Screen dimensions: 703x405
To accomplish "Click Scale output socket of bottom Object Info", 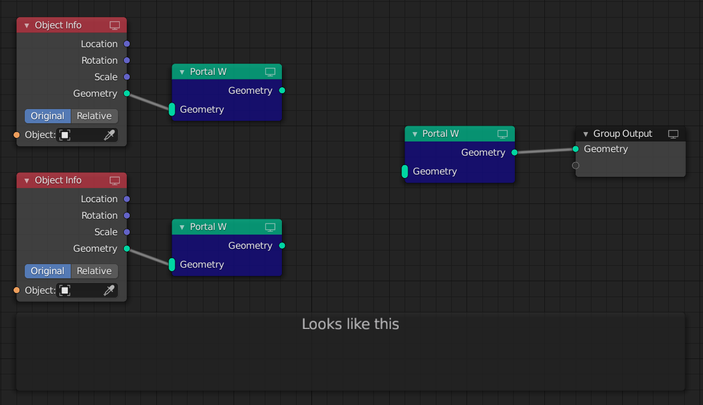I will (x=127, y=232).
